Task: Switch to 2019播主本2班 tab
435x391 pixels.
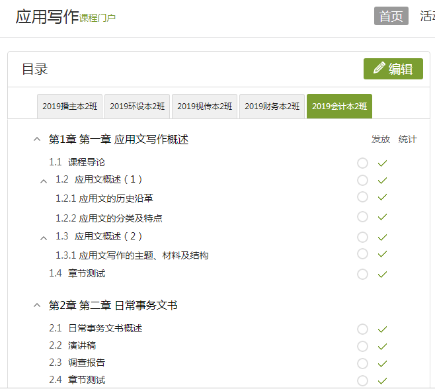Action: (70, 107)
